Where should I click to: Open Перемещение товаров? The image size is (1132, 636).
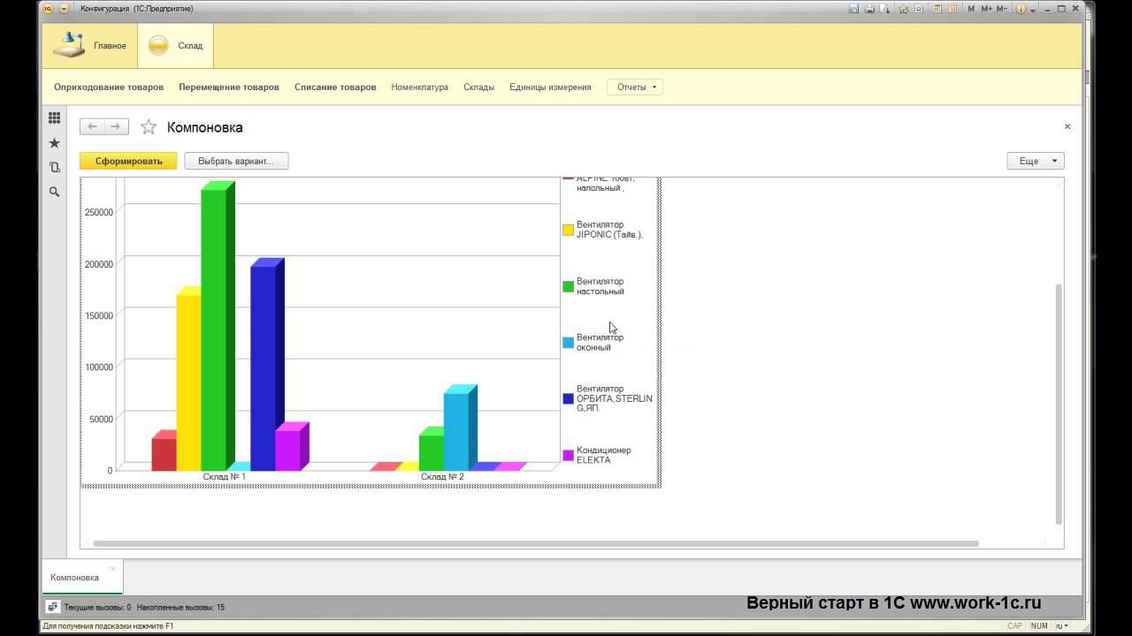tap(229, 87)
